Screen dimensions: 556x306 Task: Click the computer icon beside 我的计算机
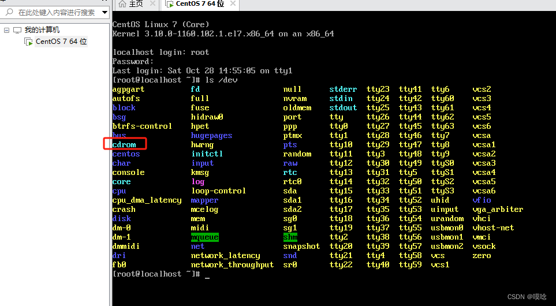coord(17,30)
